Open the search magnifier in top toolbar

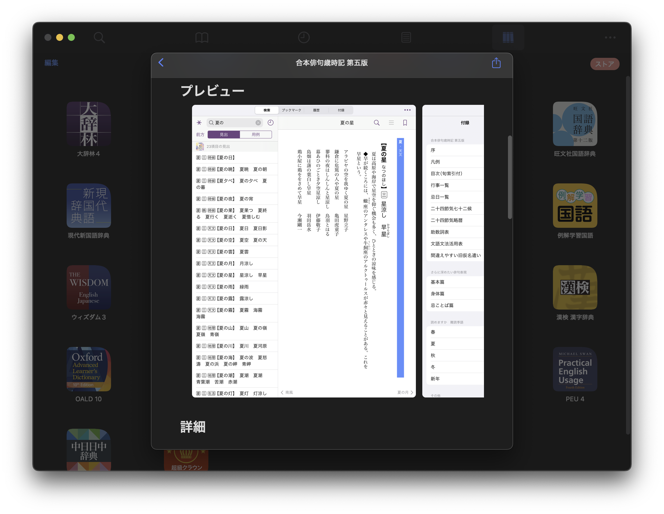point(99,38)
